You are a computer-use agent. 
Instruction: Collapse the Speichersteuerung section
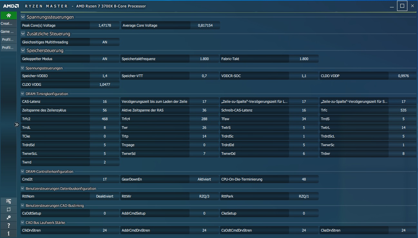(23, 50)
